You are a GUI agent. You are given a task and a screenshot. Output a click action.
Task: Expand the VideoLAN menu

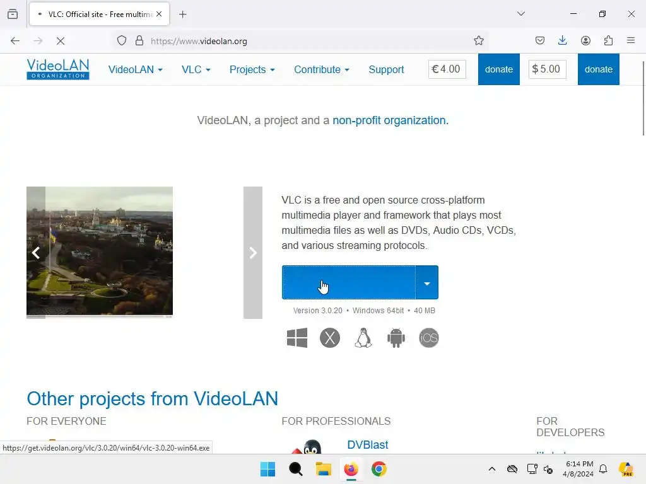point(135,69)
